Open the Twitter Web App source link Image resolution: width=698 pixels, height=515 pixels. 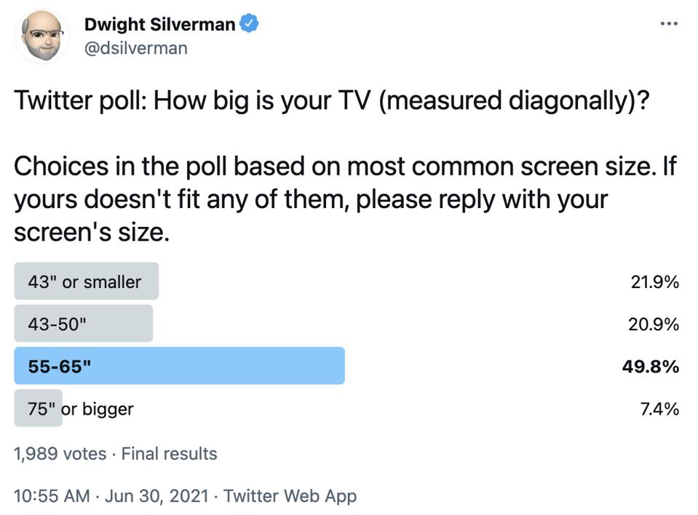click(x=290, y=496)
